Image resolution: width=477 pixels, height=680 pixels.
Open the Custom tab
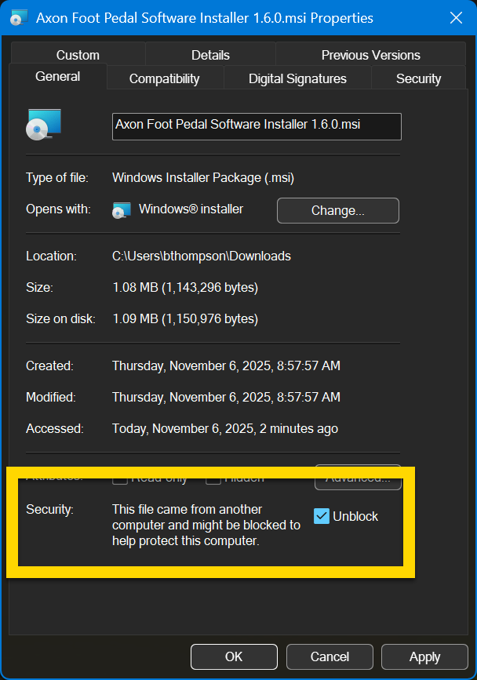coord(78,55)
